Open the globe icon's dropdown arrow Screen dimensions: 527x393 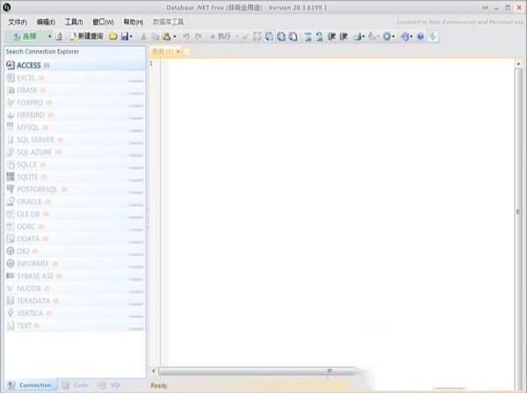pos(411,36)
